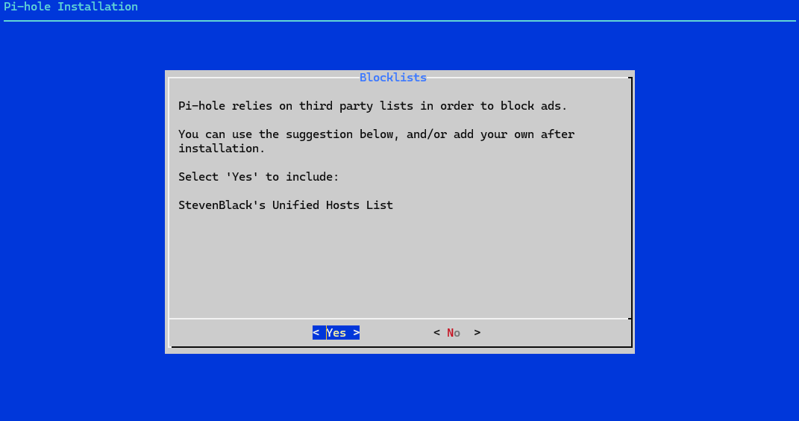Click 'StevenBlack's Unified Hosts List' text
This screenshot has height=421, width=799.
click(x=286, y=205)
